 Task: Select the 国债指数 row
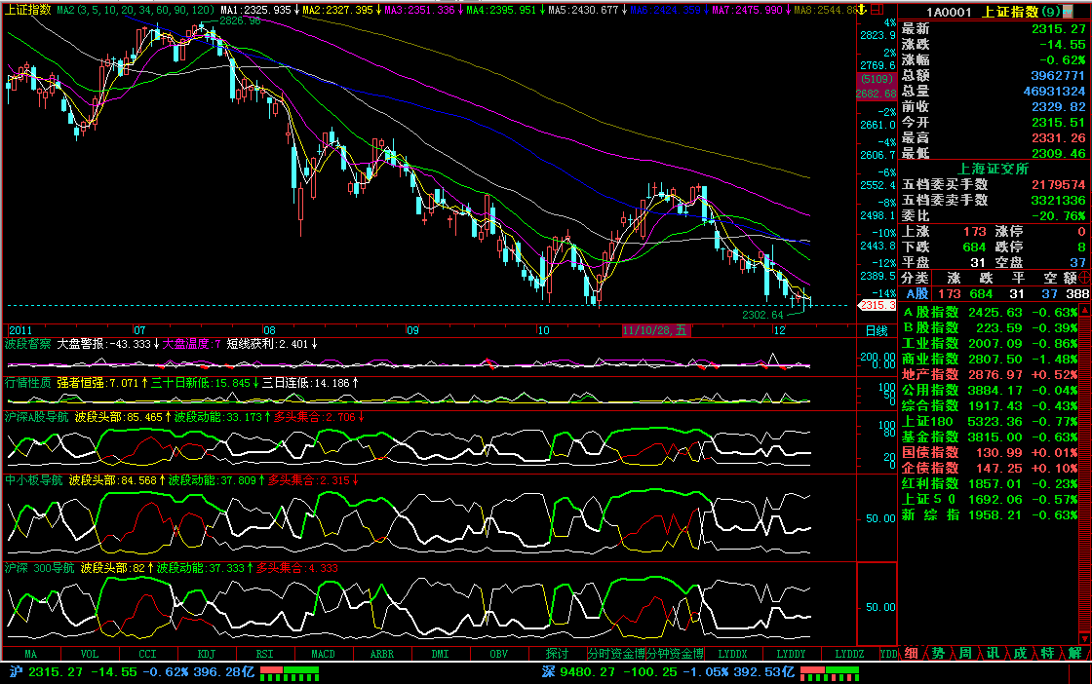click(990, 452)
